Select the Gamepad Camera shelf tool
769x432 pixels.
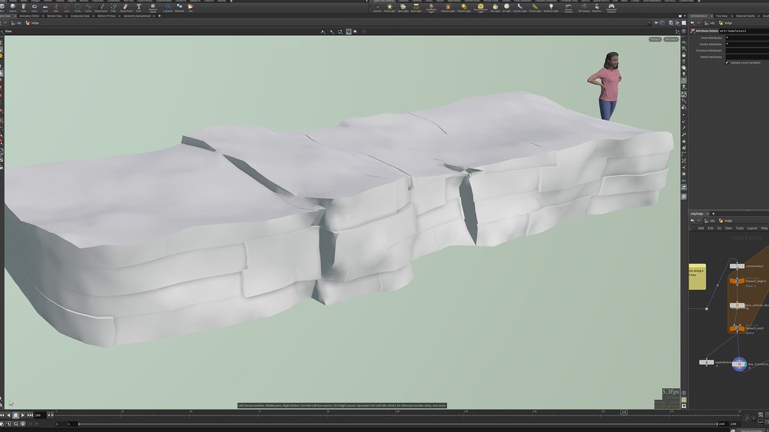(611, 6)
